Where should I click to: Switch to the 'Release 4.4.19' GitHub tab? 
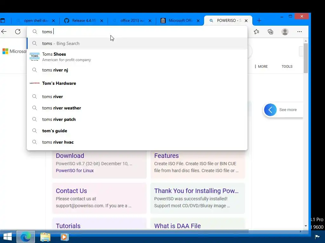(83, 21)
